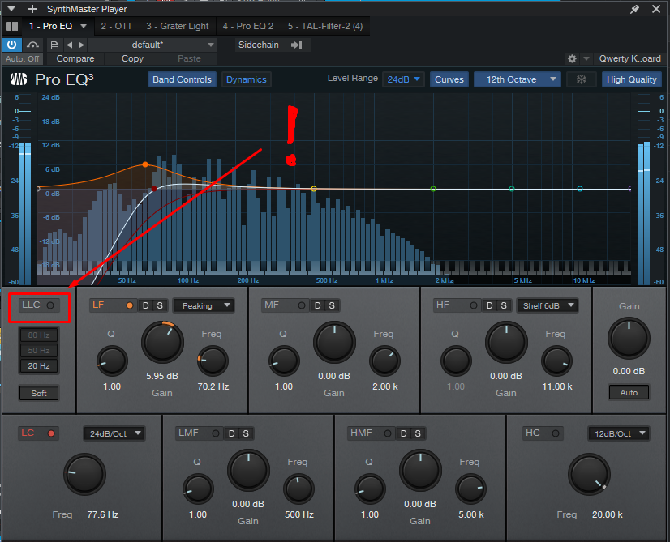Switch to 3 - Grater Light tab
The height and width of the screenshot is (542, 670).
pos(178,27)
